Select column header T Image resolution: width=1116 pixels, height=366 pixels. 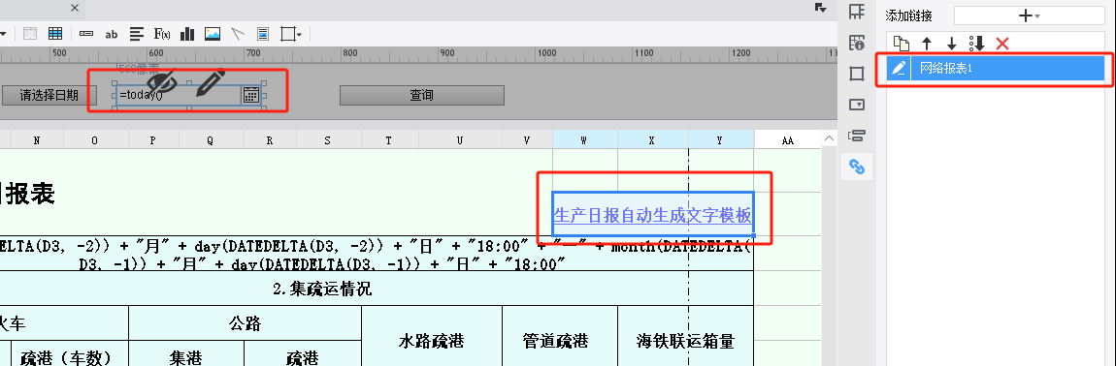coord(388,140)
